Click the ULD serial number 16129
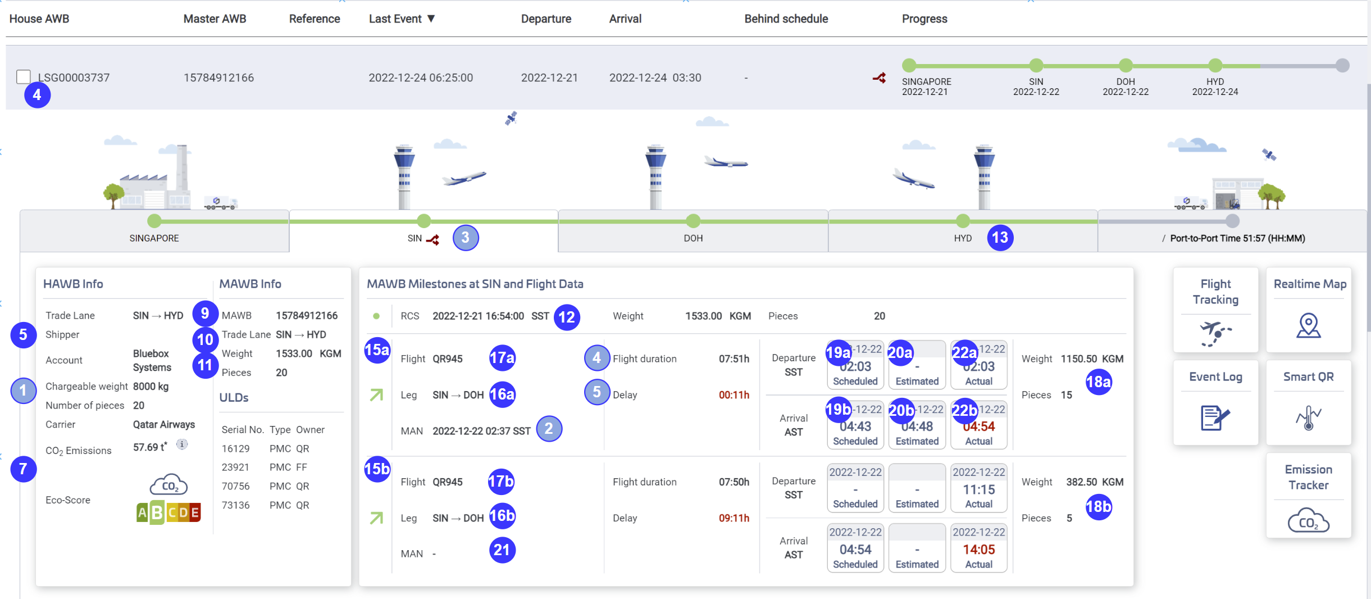Screen dimensions: 1371x599 (x=235, y=448)
